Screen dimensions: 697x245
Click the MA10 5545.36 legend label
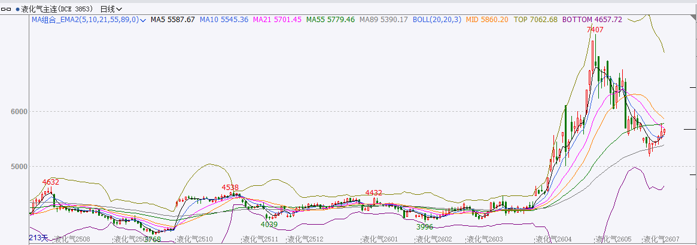coord(224,20)
